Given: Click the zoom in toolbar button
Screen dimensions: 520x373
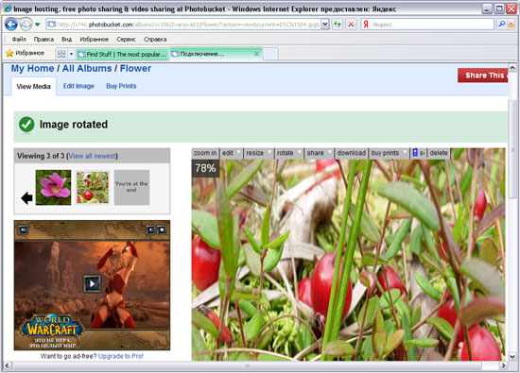Looking at the screenshot, I should [x=205, y=153].
